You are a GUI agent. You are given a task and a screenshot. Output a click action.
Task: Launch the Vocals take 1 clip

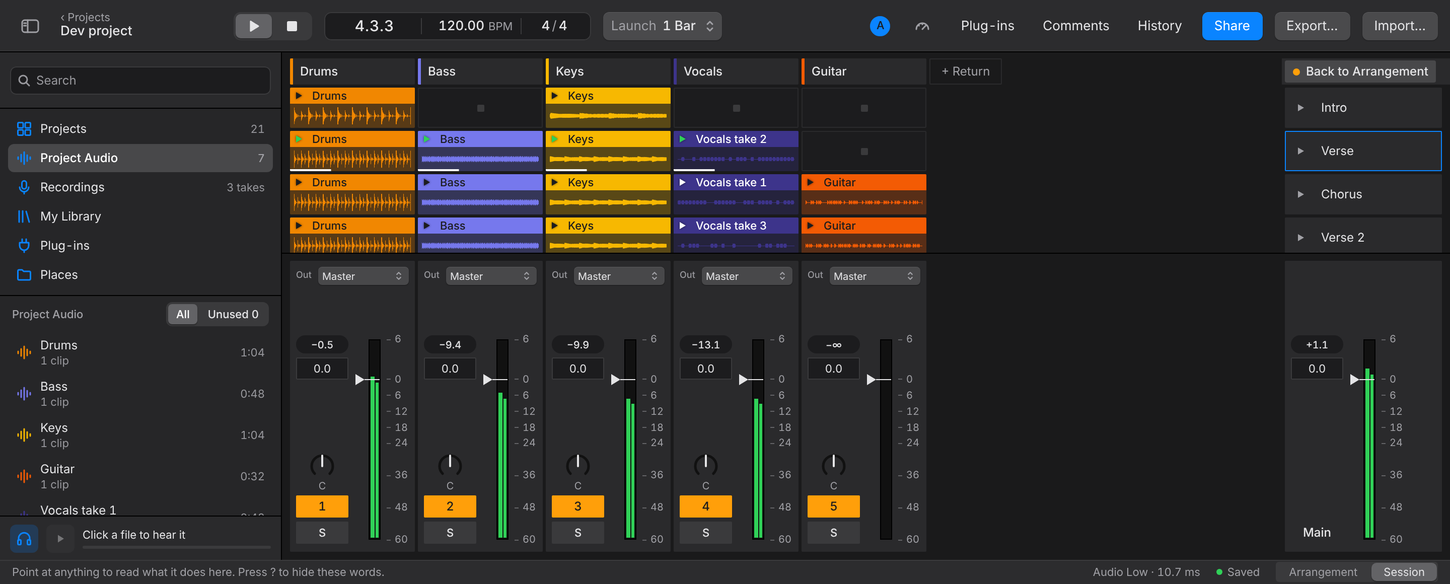(682, 182)
